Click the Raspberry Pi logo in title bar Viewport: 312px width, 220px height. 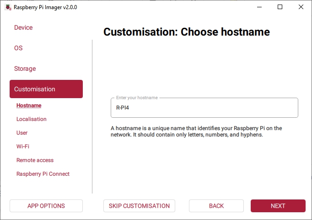click(7, 7)
